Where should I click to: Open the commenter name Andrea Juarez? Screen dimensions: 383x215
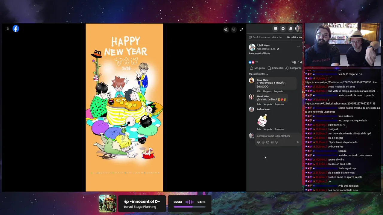click(264, 109)
